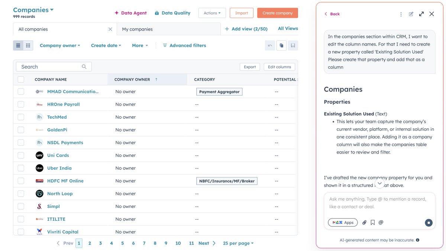446x251 pixels.
Task: Go to page 11
Action: pos(191,243)
